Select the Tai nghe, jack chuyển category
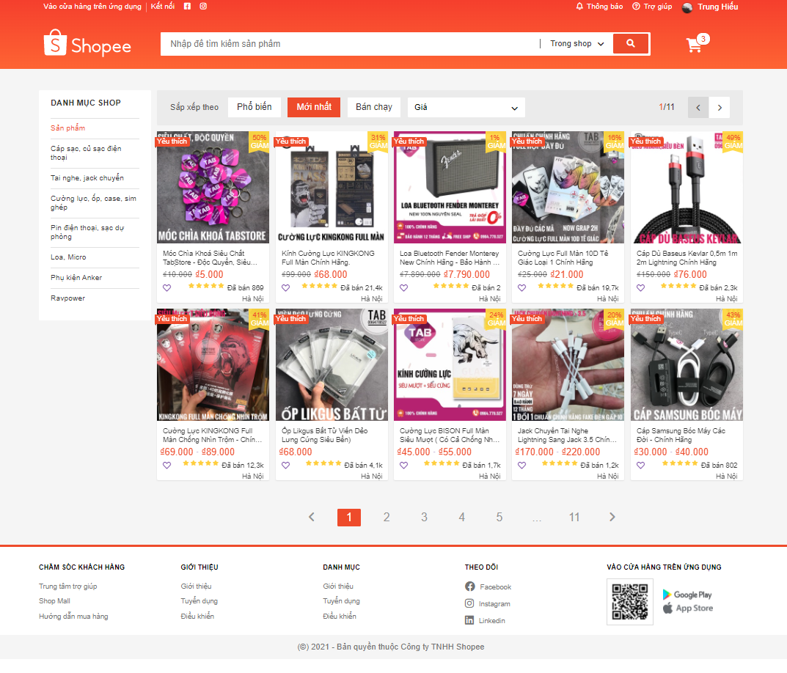The height and width of the screenshot is (673, 787). [x=89, y=177]
